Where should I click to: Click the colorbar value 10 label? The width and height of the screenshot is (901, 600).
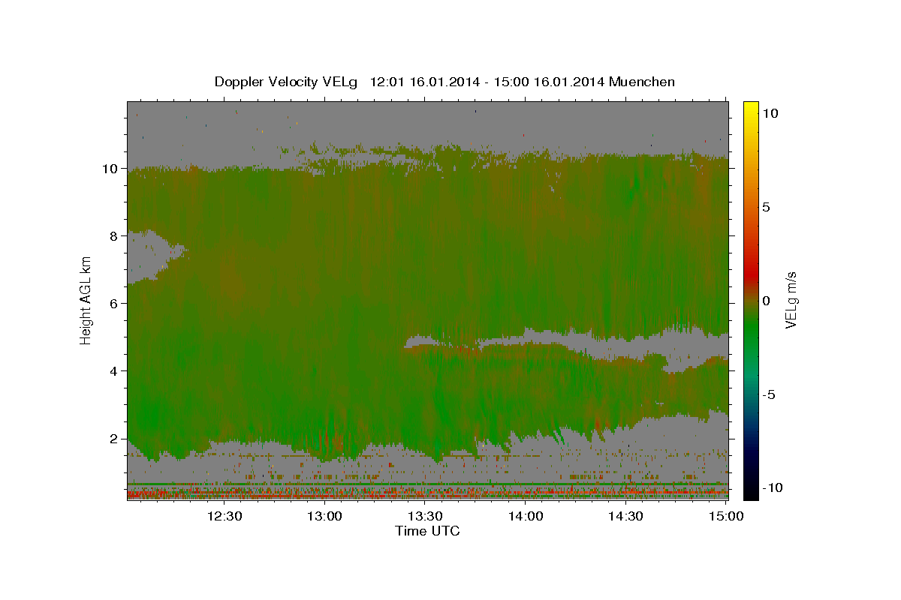click(x=770, y=112)
